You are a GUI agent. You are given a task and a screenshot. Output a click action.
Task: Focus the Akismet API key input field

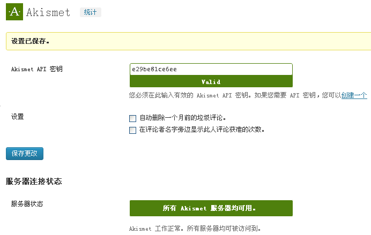[211, 69]
